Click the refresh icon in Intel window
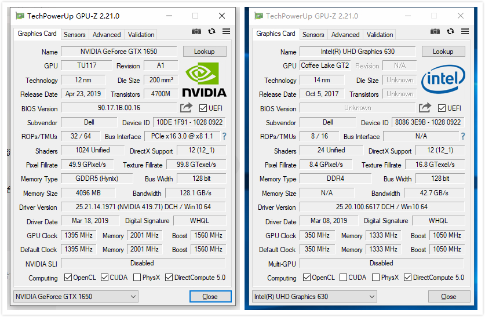This screenshot has height=317, width=485. (x=451, y=31)
